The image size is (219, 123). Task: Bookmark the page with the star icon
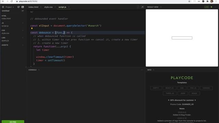189,1
